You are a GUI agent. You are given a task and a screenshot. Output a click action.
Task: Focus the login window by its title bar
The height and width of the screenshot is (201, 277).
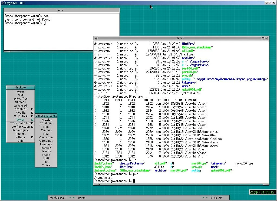[x=60, y=11]
